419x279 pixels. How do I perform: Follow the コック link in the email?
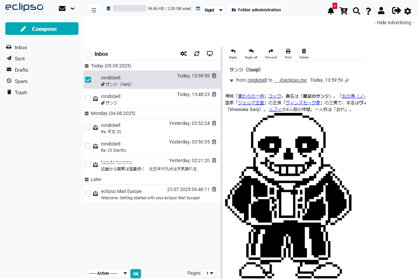pos(275,96)
